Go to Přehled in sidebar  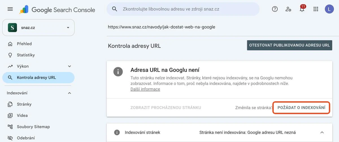click(38, 44)
